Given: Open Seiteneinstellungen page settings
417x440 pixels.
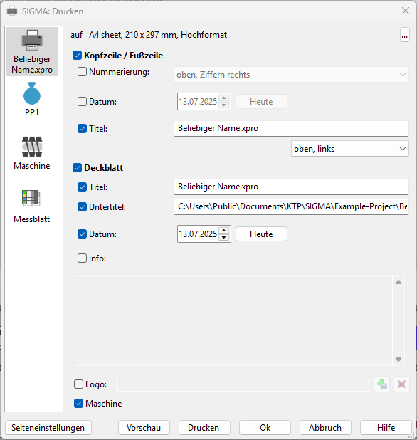Looking at the screenshot, I should click(48, 428).
